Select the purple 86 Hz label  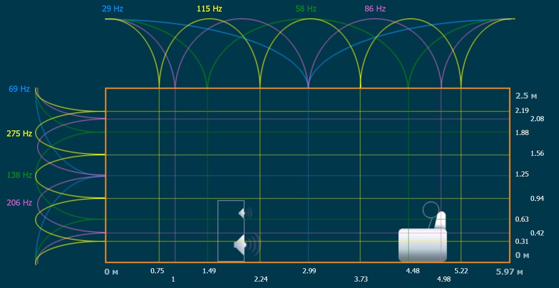pyautogui.click(x=375, y=9)
